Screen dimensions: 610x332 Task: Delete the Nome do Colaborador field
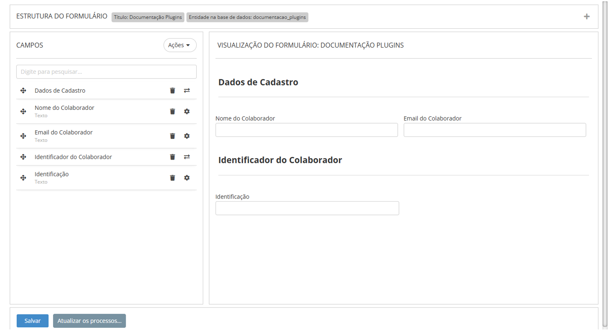tap(172, 112)
